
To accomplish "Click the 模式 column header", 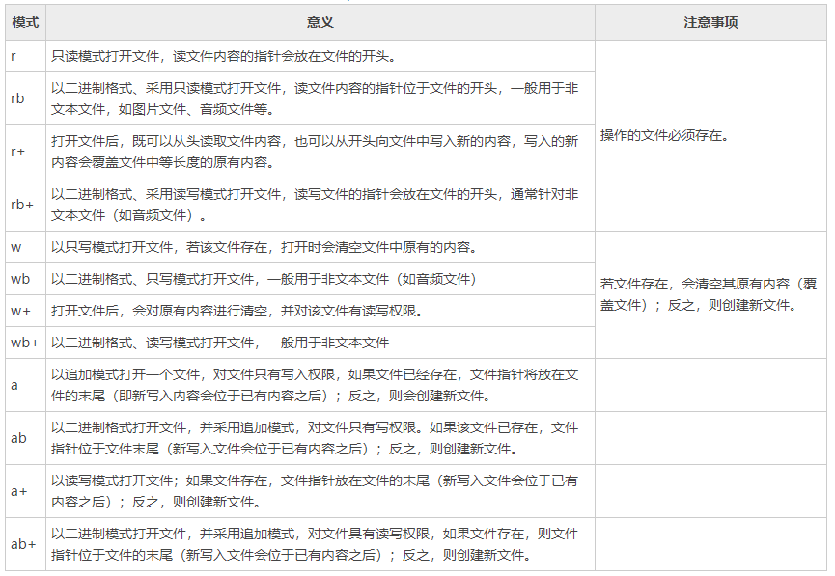I will point(25,22).
